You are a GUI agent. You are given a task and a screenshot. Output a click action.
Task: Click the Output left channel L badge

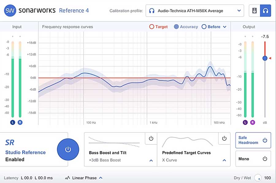(x=245, y=122)
